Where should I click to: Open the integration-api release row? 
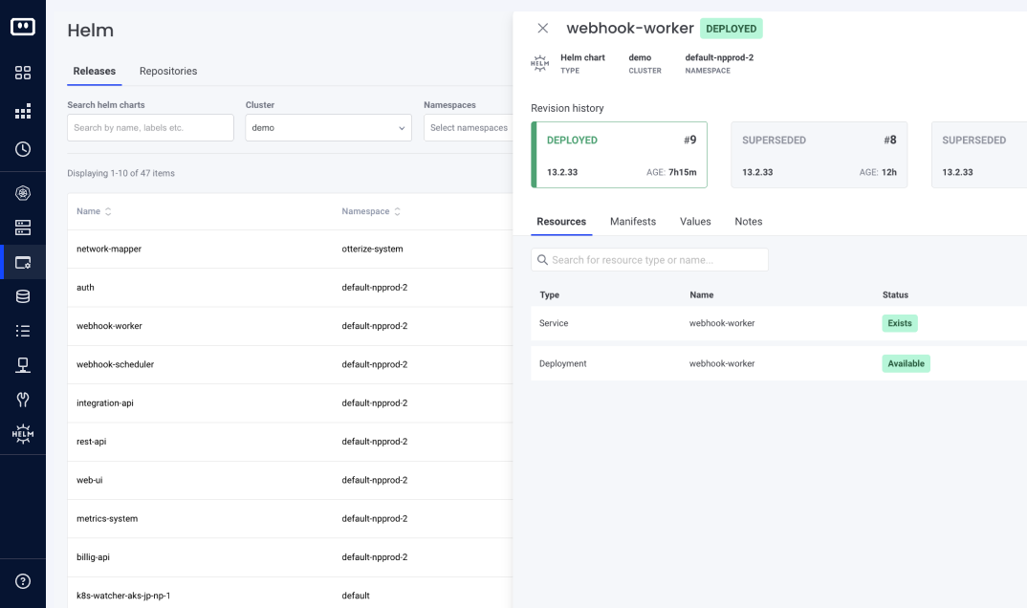pos(290,403)
